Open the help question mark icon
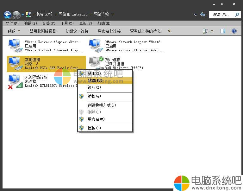 (234, 31)
